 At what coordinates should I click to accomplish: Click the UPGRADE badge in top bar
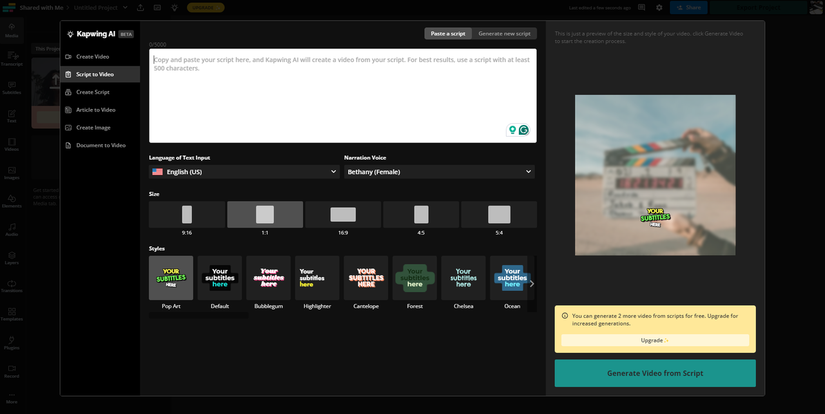206,8
